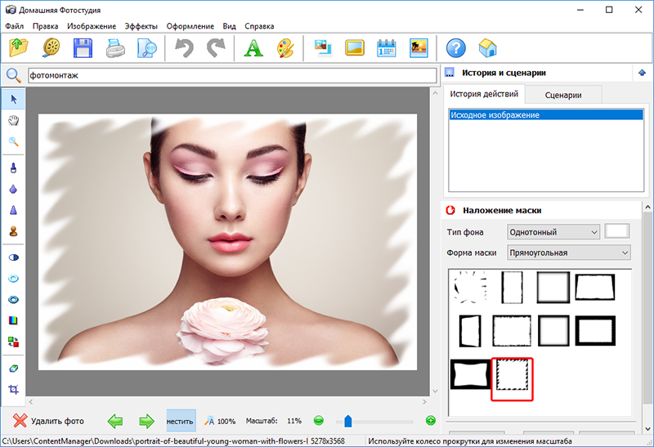This screenshot has width=654, height=447.
Task: Go to previous photo with green left arrow
Action: (x=115, y=421)
